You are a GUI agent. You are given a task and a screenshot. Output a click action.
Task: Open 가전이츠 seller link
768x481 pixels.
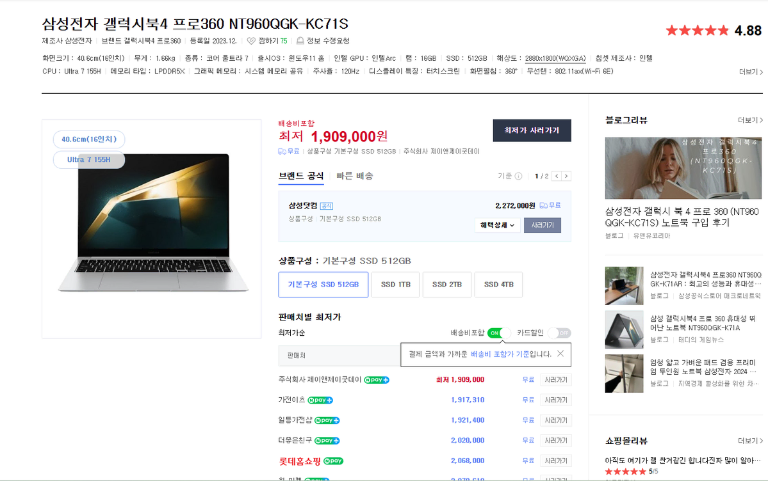click(292, 400)
